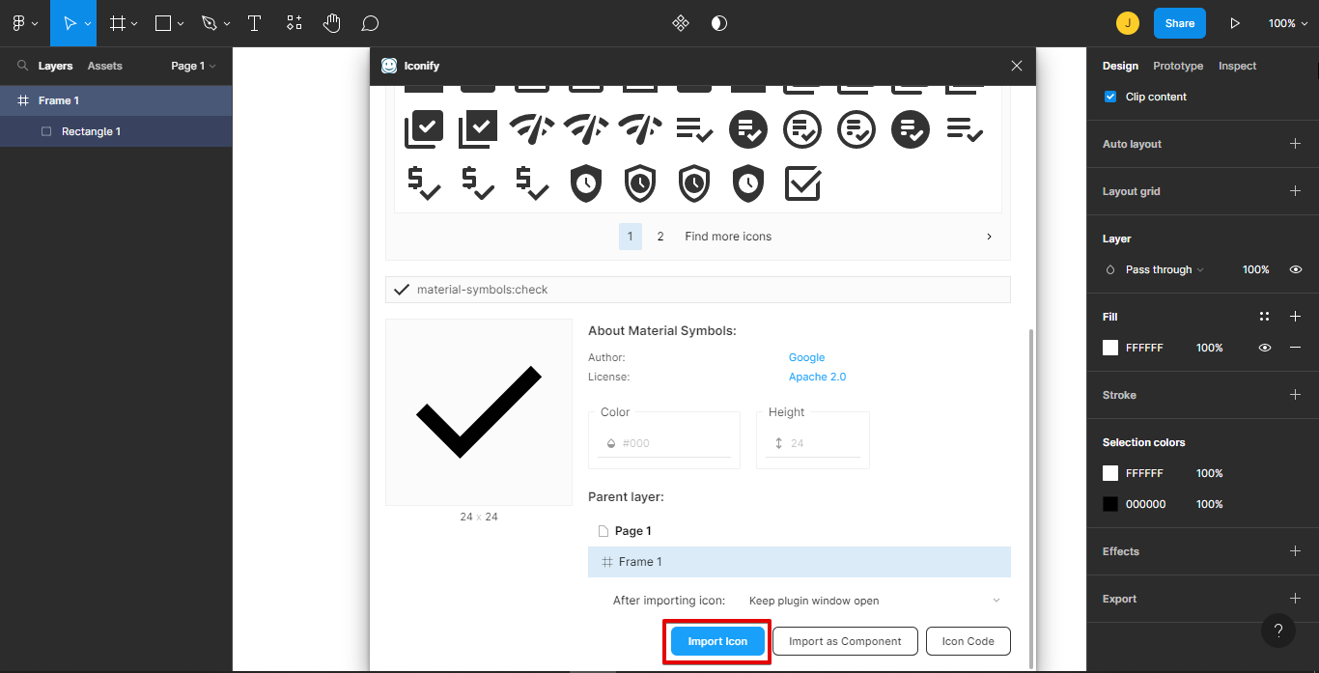Open the Figma main menu
1319x673 pixels.
click(24, 23)
